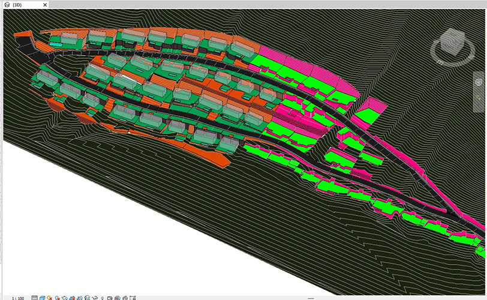Open the Visual Style menu icon
This screenshot has width=487, height=300.
click(42, 298)
